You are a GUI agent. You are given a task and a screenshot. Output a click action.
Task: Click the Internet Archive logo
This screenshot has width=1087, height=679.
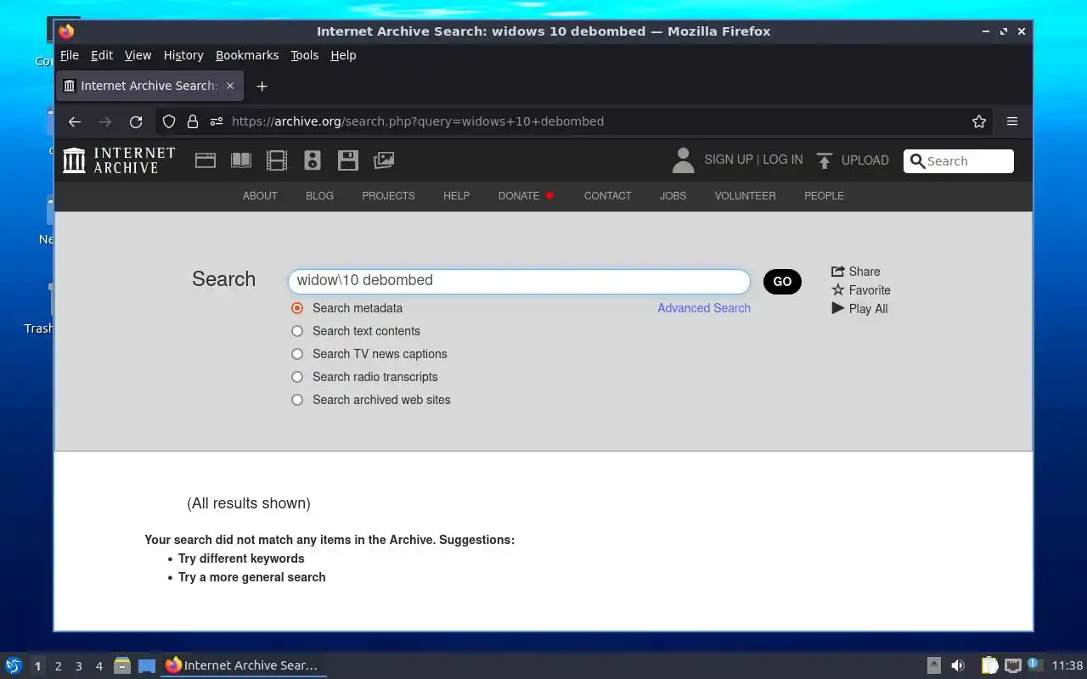coord(119,160)
